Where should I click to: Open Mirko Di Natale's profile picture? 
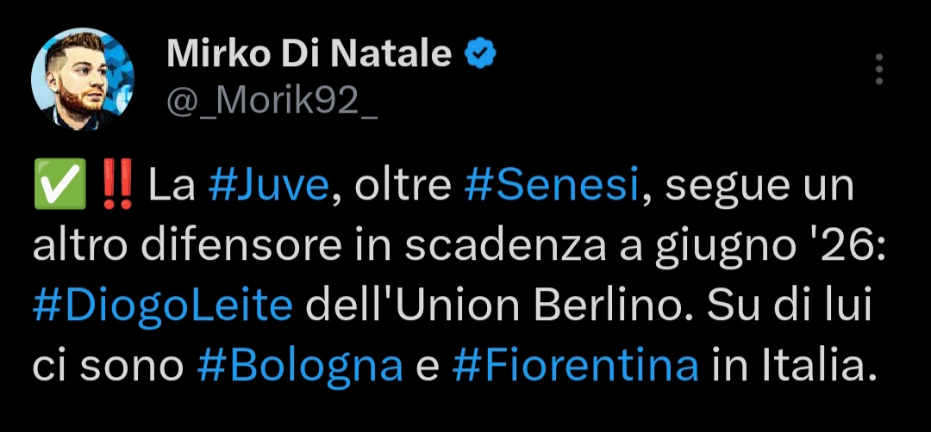[x=83, y=79]
